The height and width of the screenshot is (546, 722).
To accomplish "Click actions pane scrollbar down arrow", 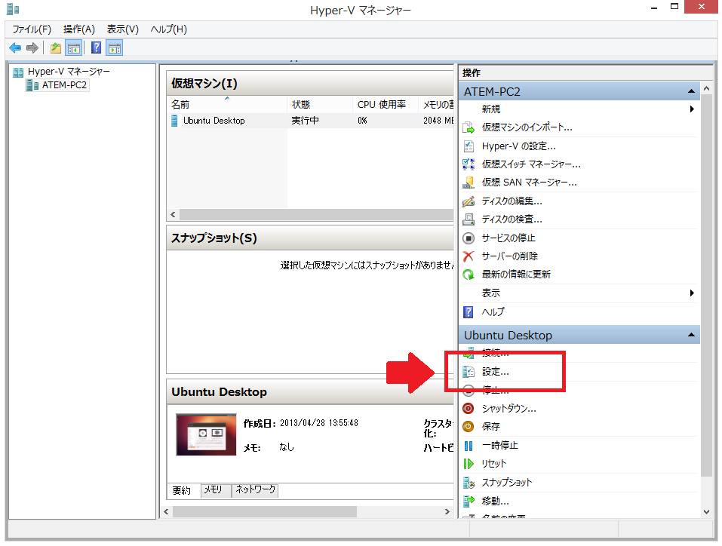I will [706, 511].
